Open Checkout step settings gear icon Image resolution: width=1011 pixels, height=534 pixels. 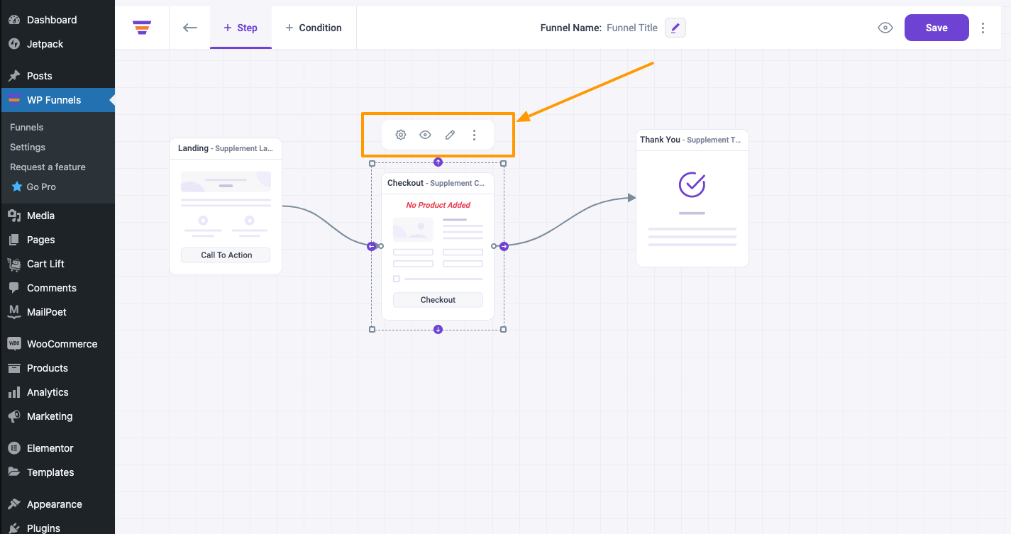401,135
